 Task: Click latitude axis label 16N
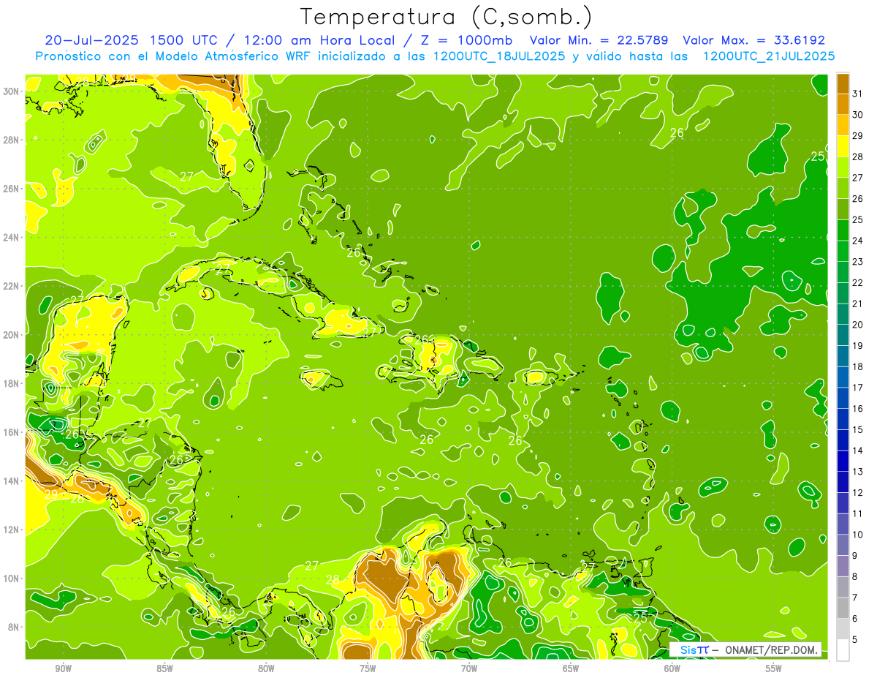click(x=11, y=432)
